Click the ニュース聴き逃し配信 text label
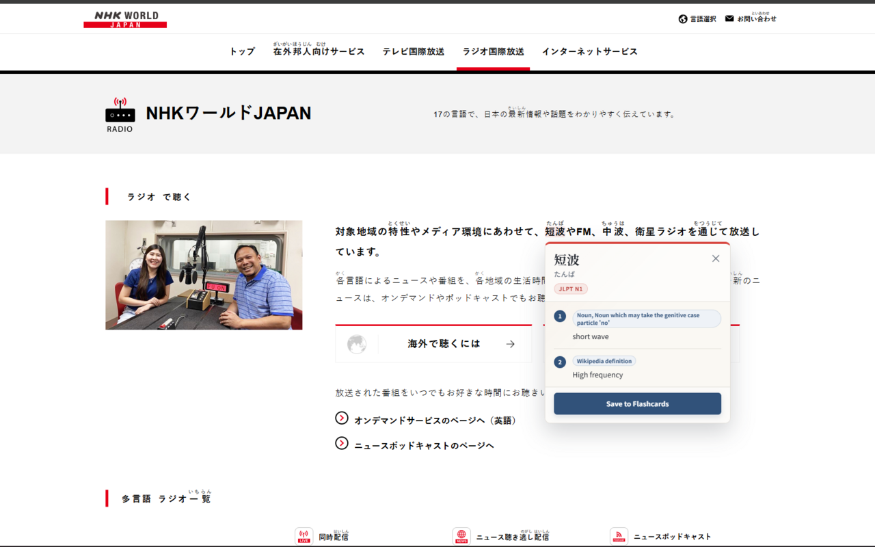Screen dimensions: 875x547 click(513, 537)
